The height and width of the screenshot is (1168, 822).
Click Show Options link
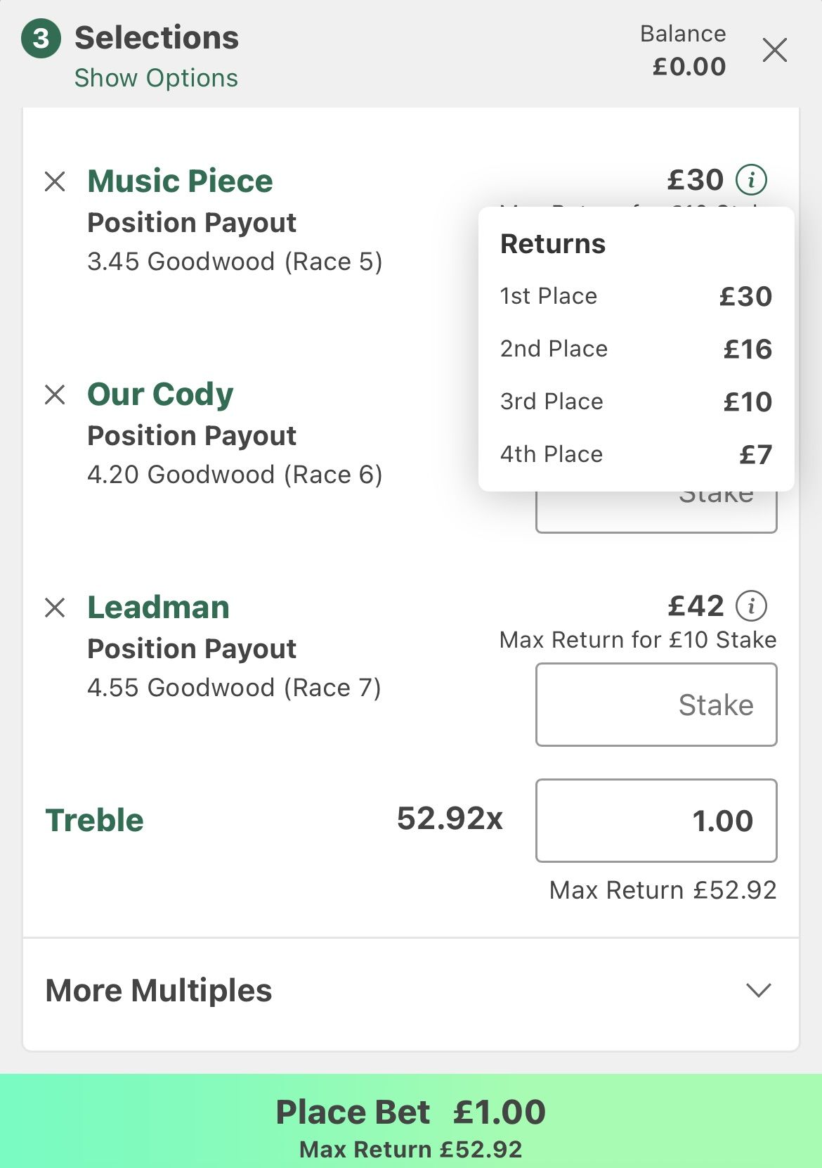coord(156,78)
